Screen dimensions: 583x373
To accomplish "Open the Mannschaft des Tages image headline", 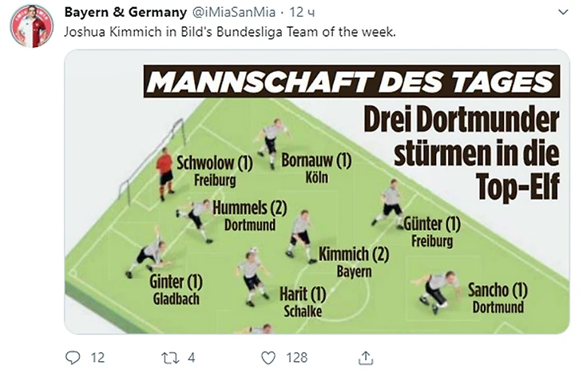I will coord(351,81).
